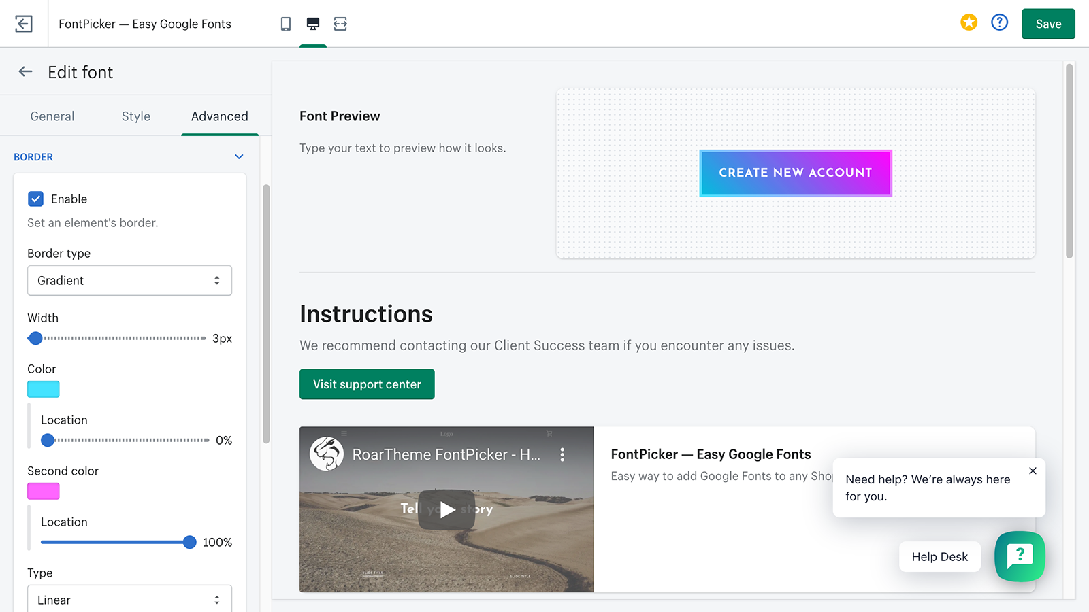Open the pink second color swatch
This screenshot has height=612, width=1089.
tap(44, 491)
